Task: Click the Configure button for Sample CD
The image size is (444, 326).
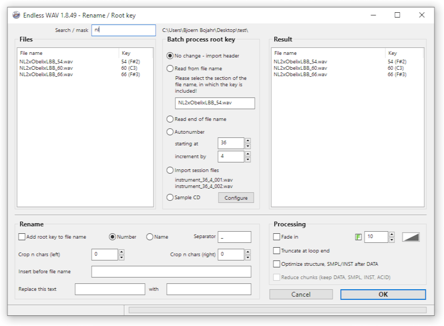Action: click(x=236, y=198)
